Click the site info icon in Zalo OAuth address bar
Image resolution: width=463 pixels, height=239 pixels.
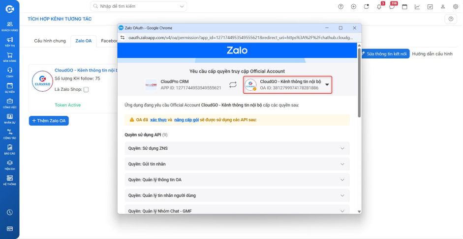(x=123, y=38)
